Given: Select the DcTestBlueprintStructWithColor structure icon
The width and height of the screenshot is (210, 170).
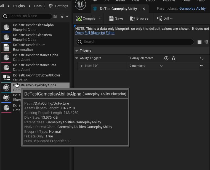Looking at the screenshot, I should pos(6,78).
